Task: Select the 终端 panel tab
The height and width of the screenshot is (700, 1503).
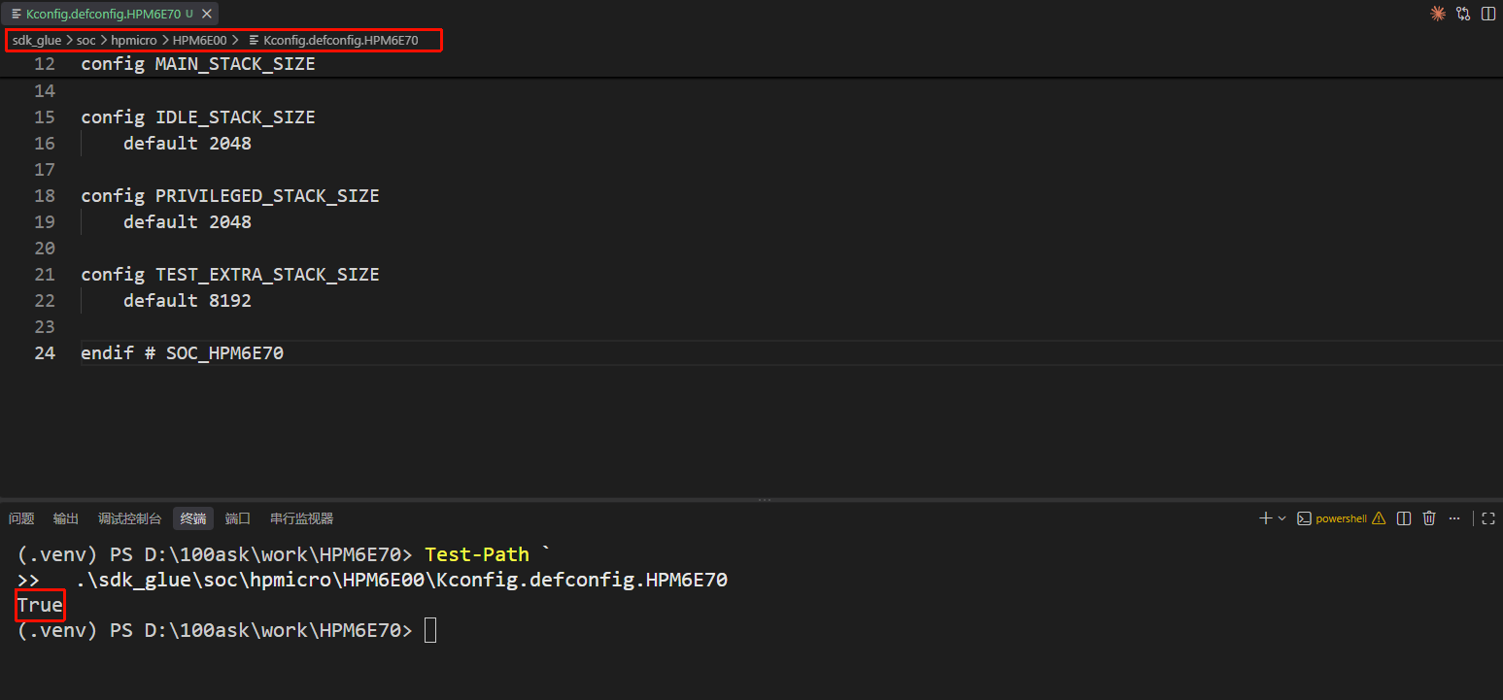Action: [193, 518]
